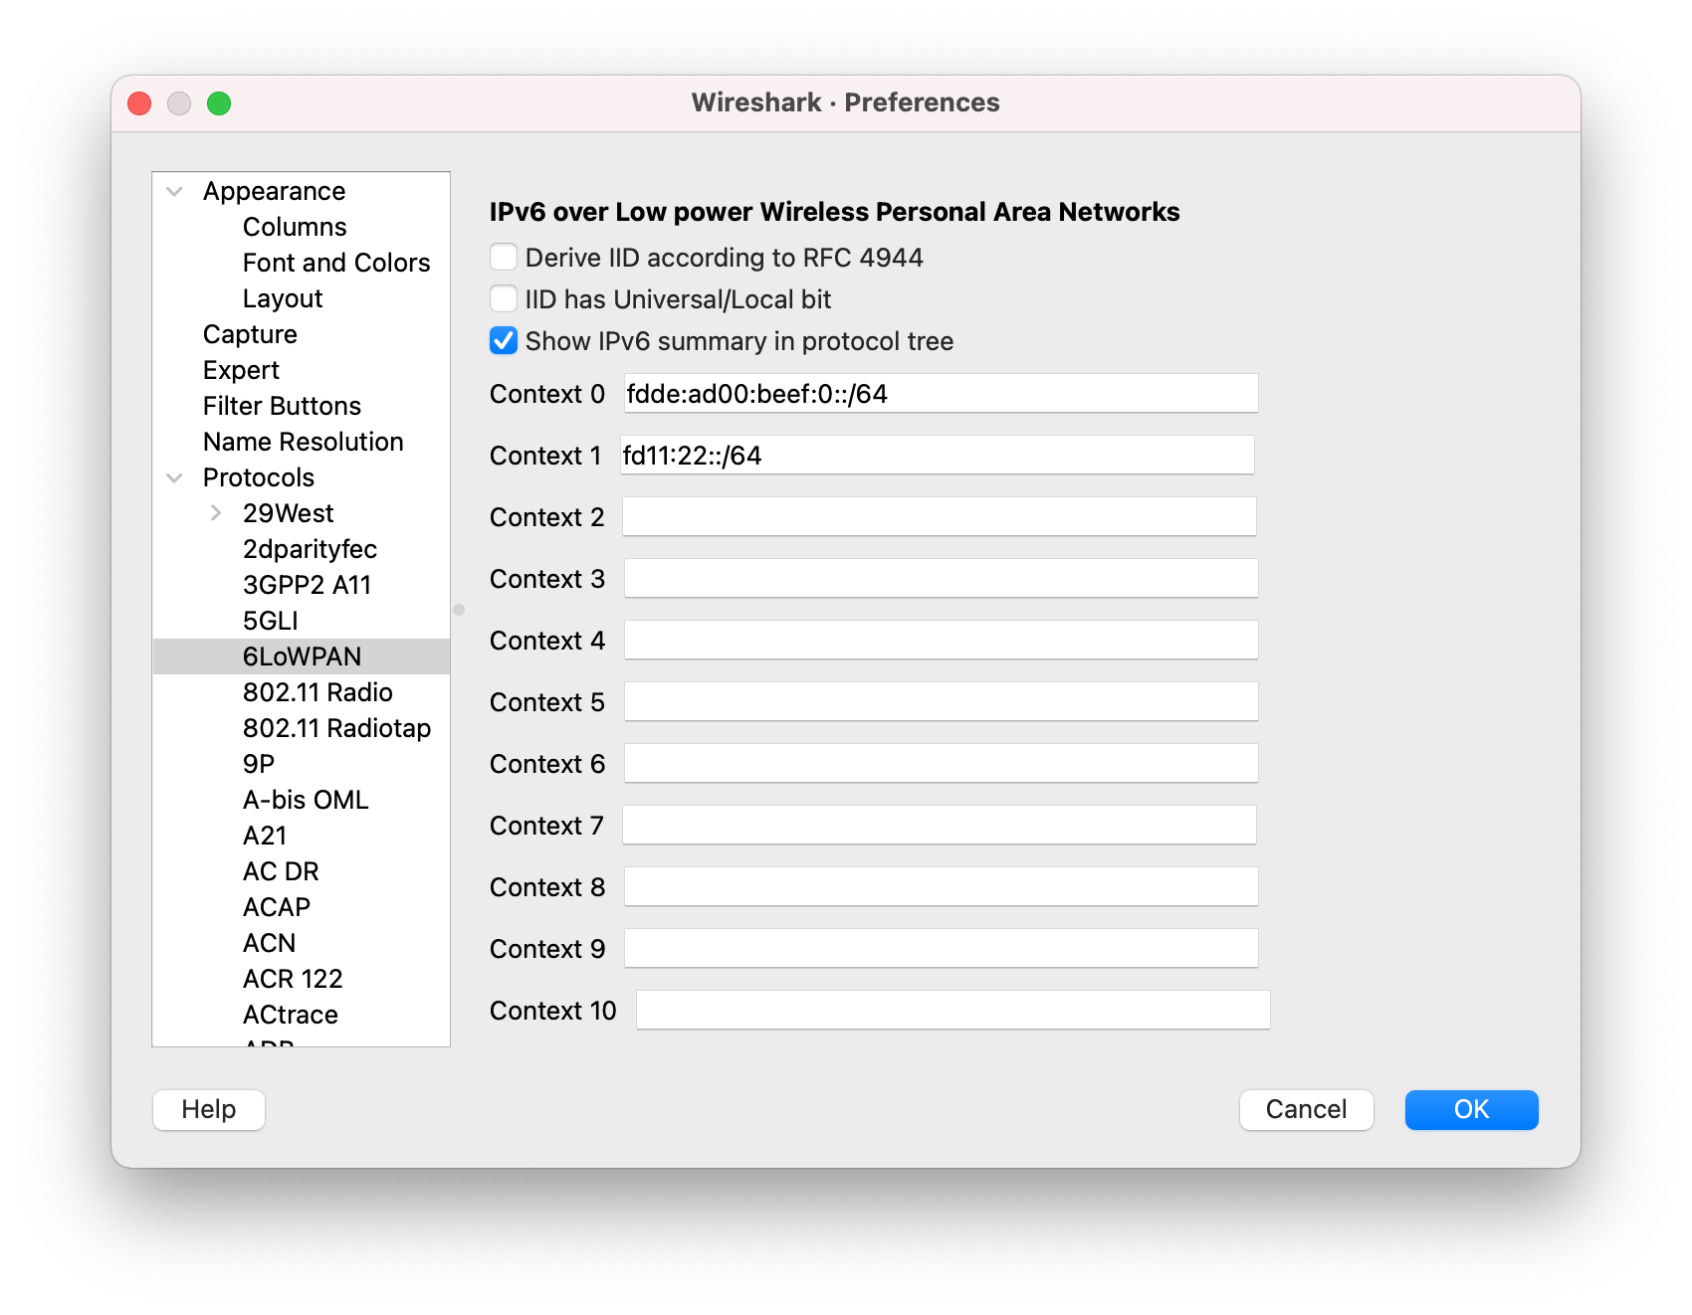This screenshot has width=1692, height=1315.
Task: Select the ACAP protocol
Action: [277, 907]
